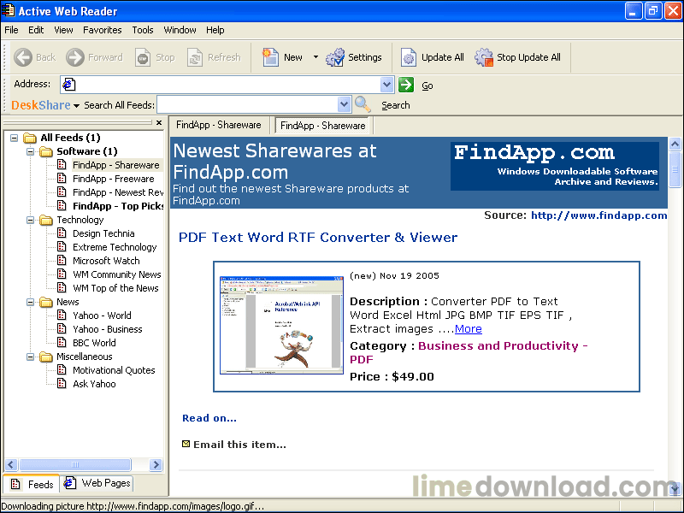Image resolution: width=684 pixels, height=513 pixels.
Task: Click the Search button label
Action: tap(396, 105)
